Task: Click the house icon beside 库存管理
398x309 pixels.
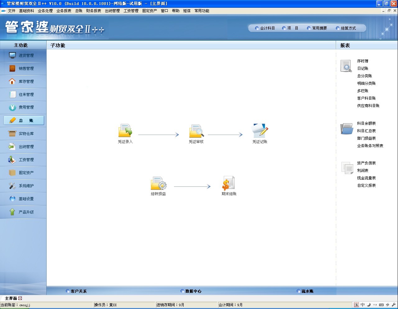Action: click(12, 81)
